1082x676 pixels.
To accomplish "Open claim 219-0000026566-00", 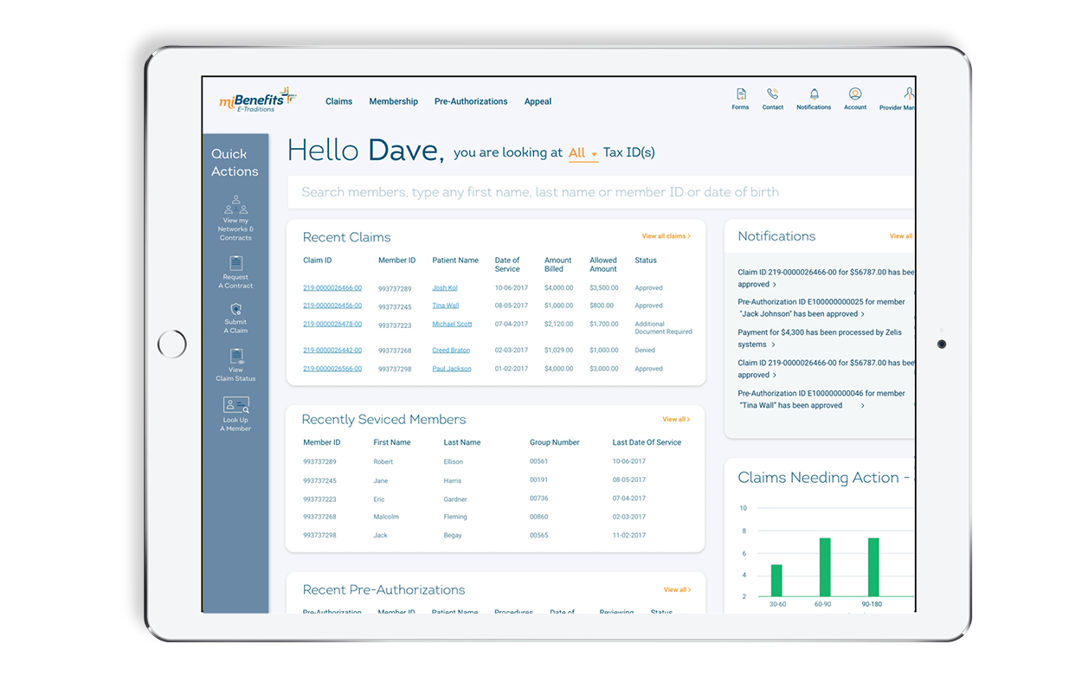I will [332, 369].
